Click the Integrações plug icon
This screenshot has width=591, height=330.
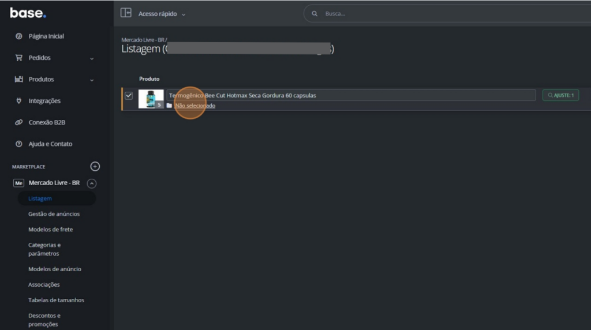coord(18,101)
